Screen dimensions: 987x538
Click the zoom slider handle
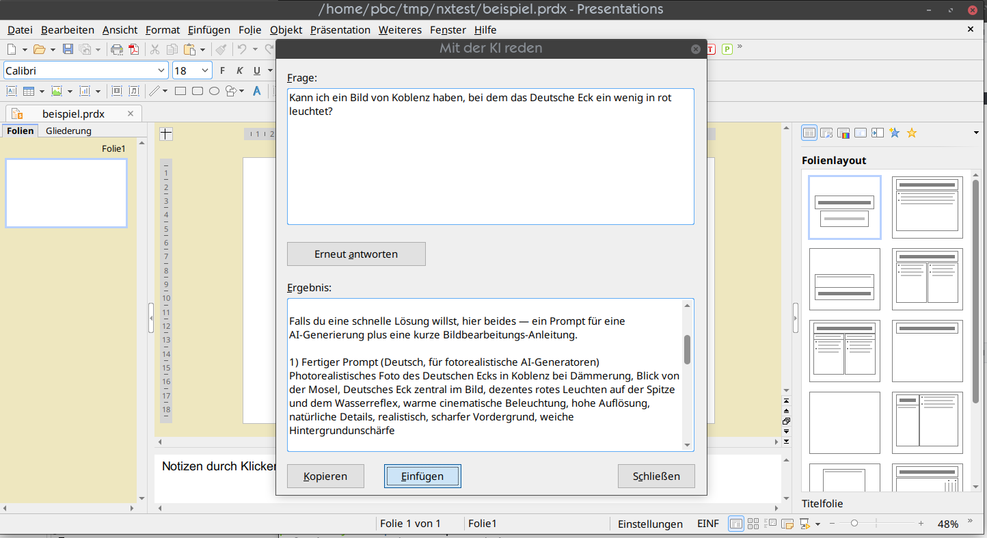(854, 524)
